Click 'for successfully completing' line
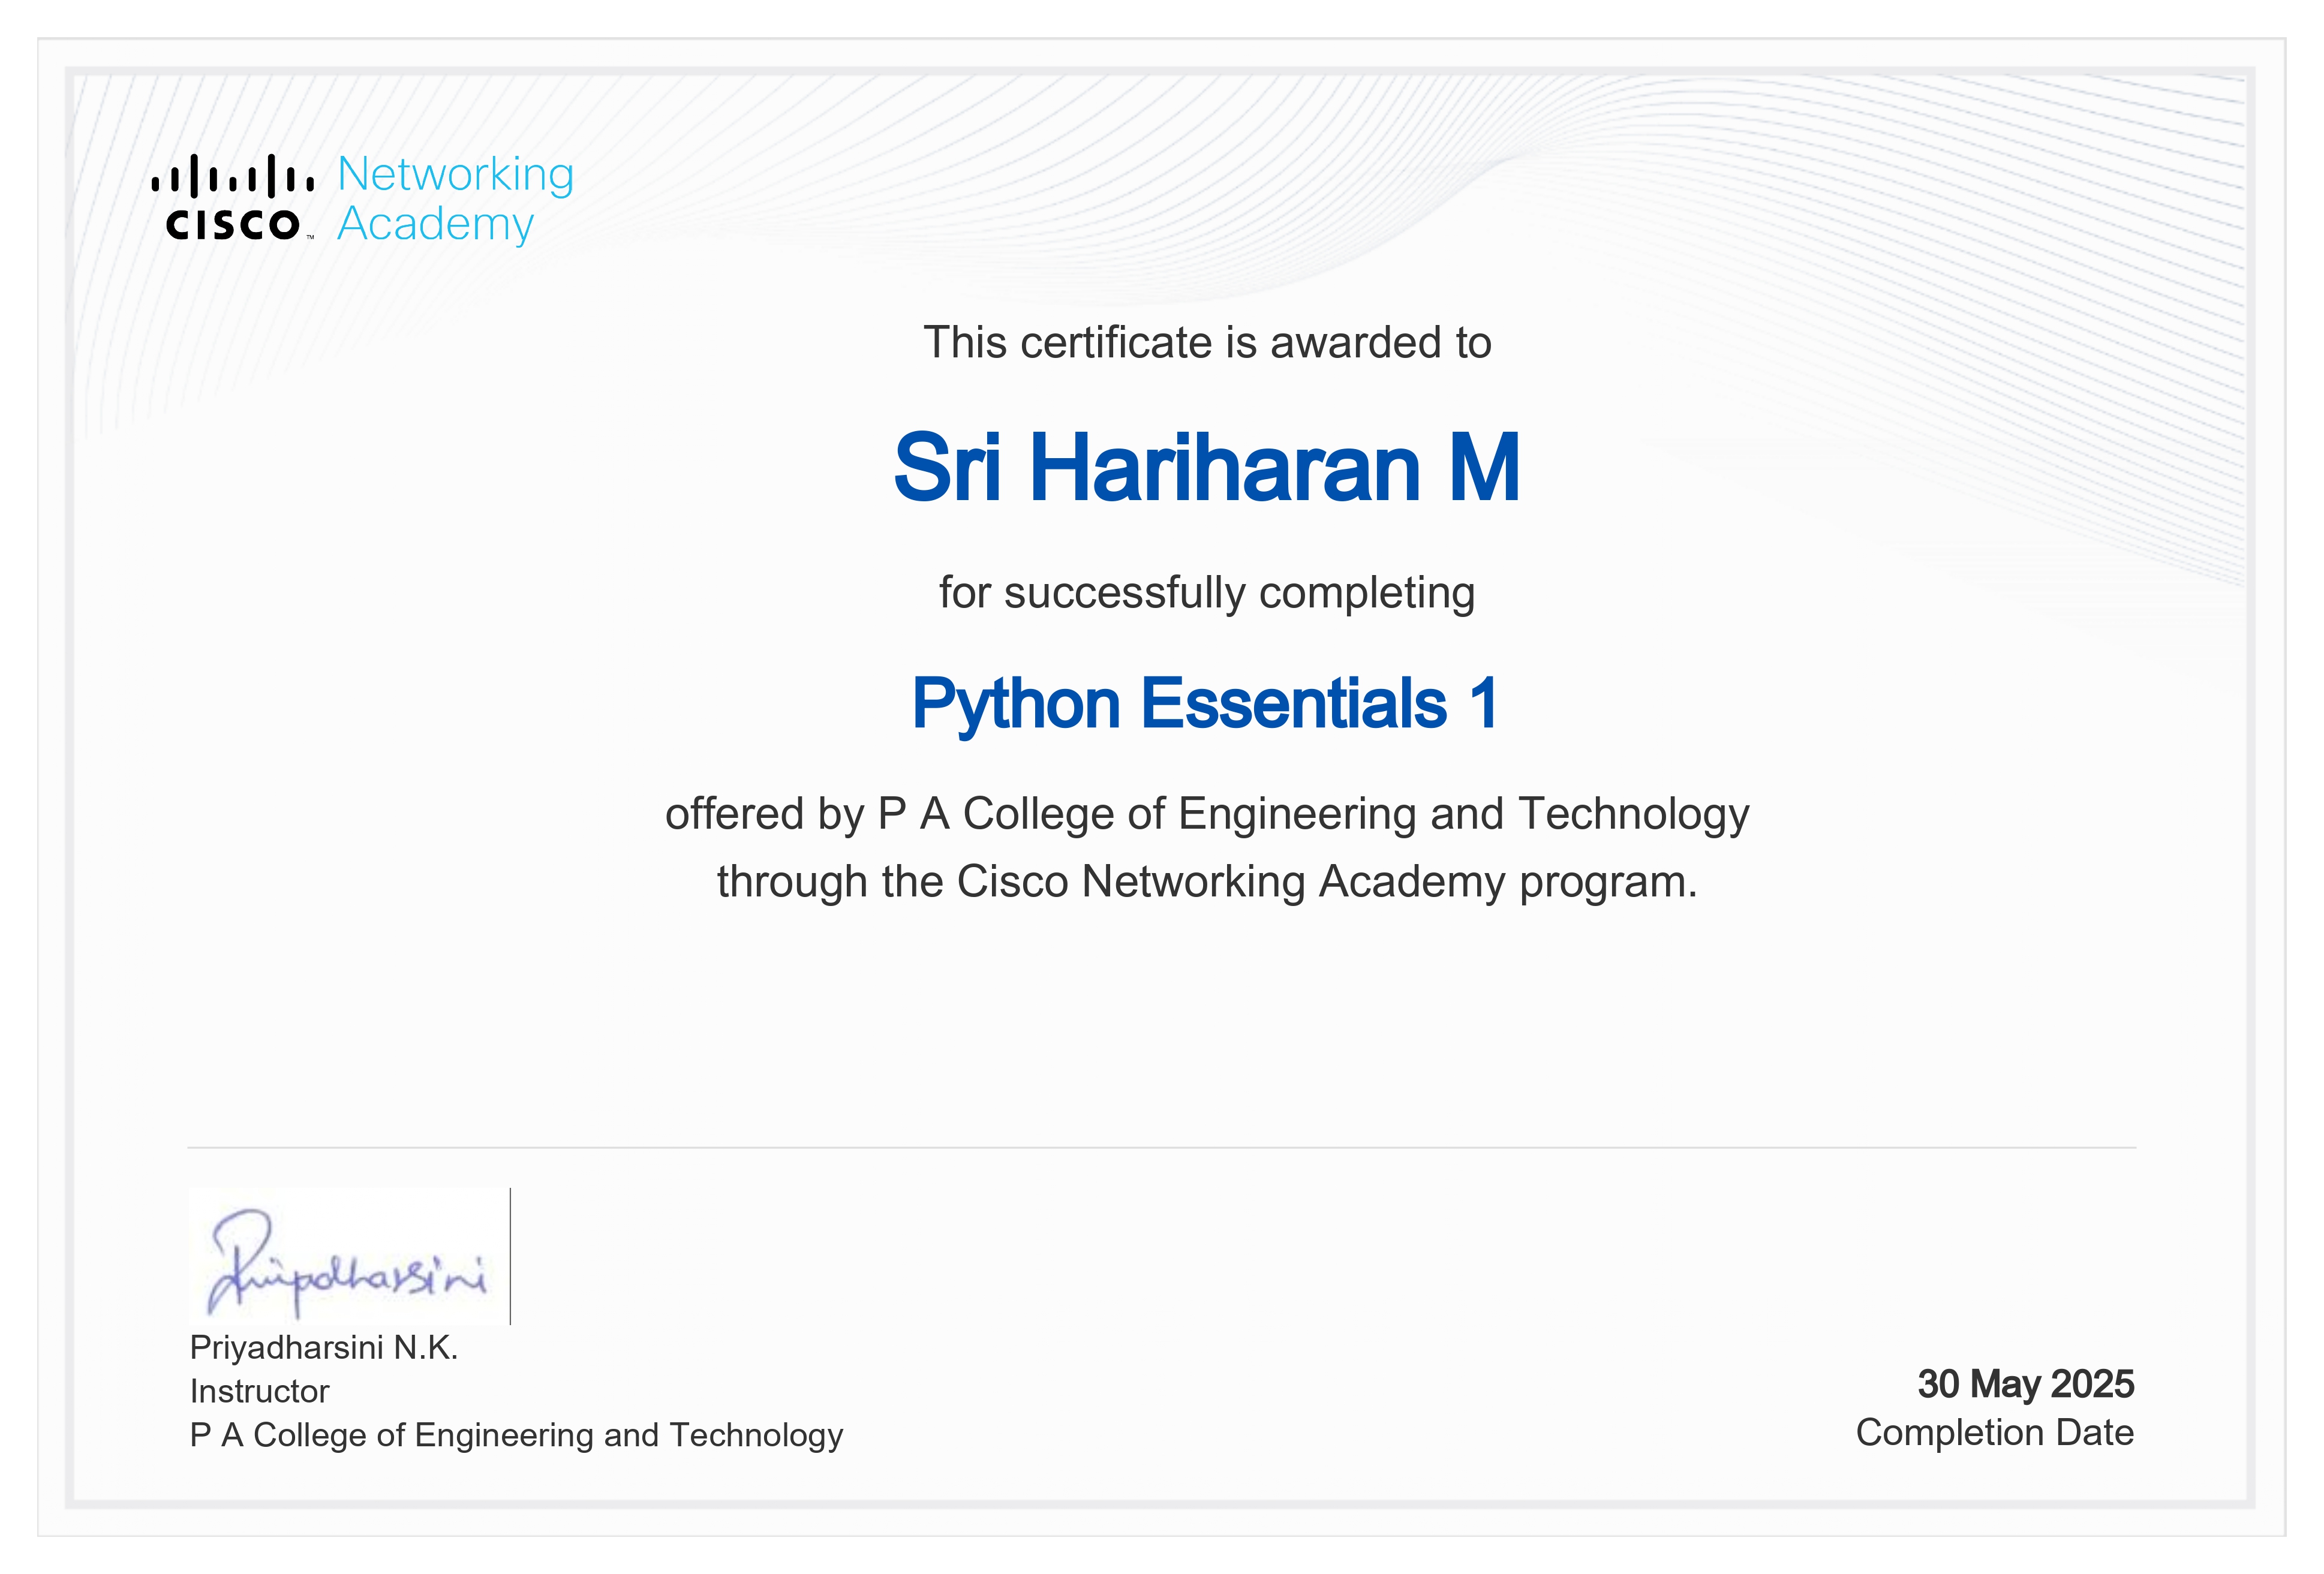The height and width of the screenshot is (1574, 2324). coord(1206,593)
